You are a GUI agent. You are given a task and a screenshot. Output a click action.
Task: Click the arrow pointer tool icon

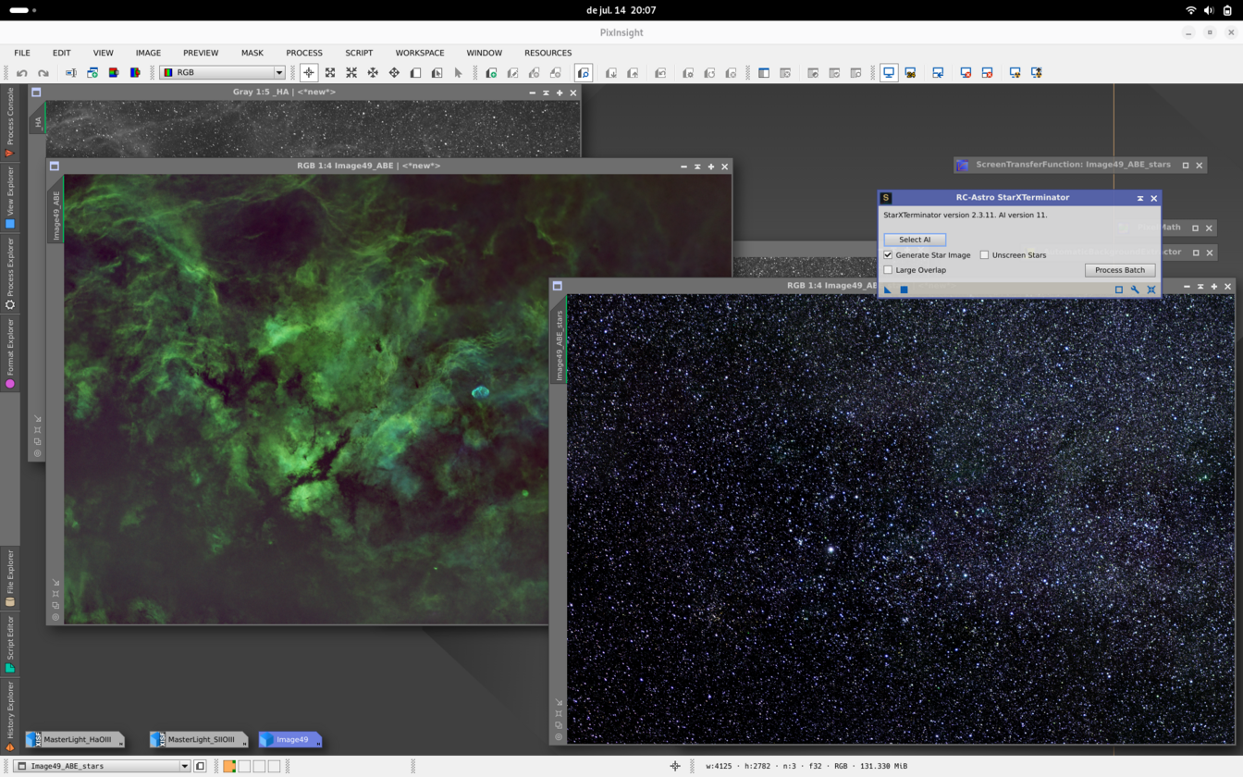coord(458,72)
